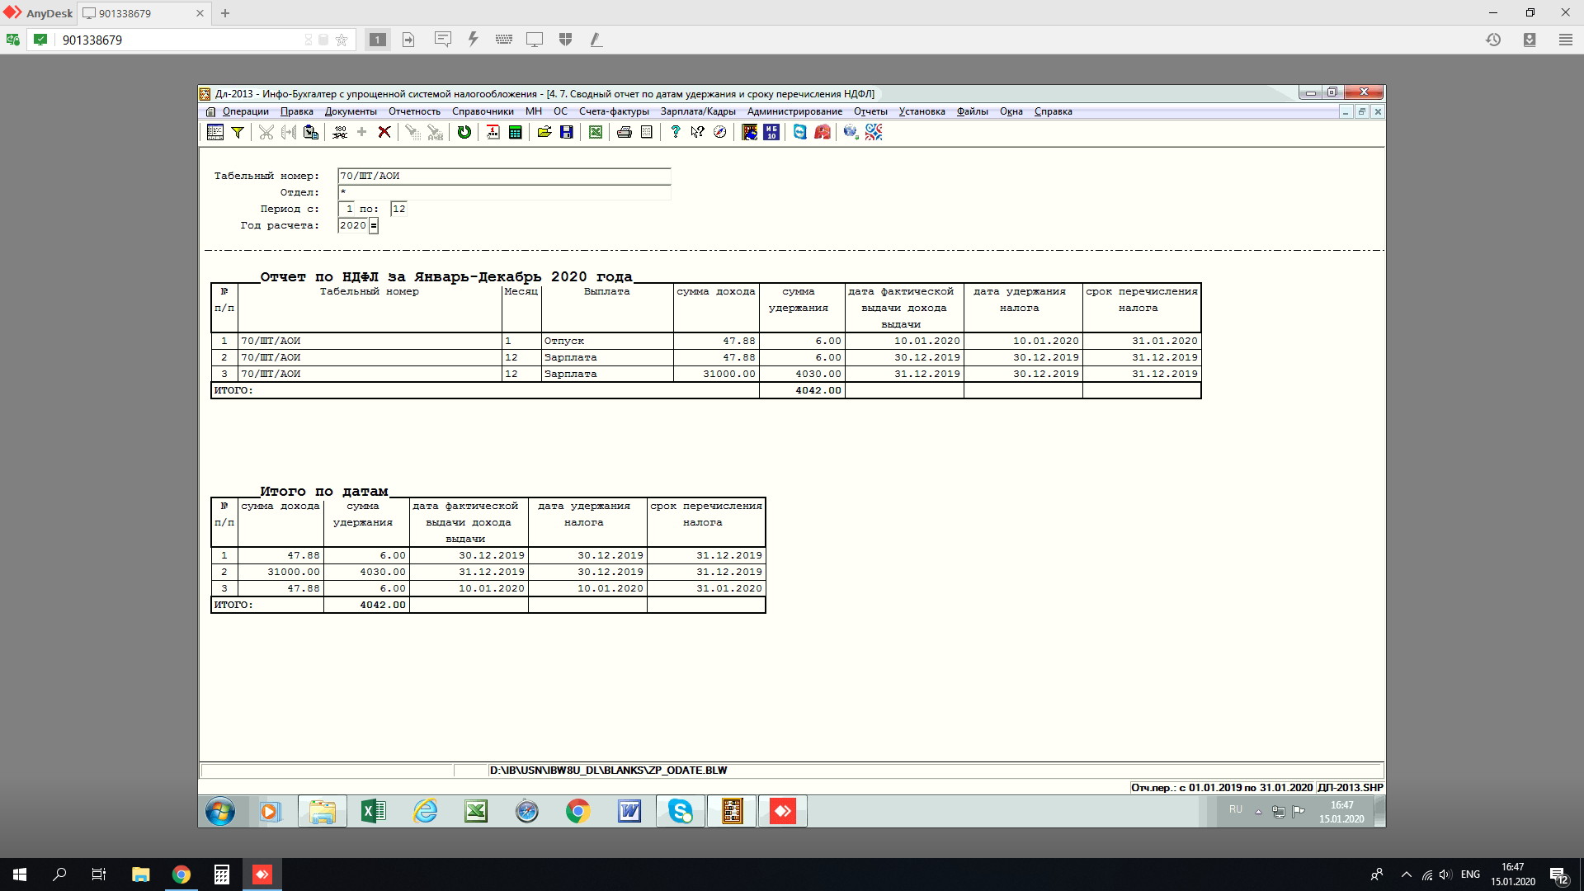Screen dimensions: 1584x891
Task: Click the printer icon
Action: click(x=625, y=132)
